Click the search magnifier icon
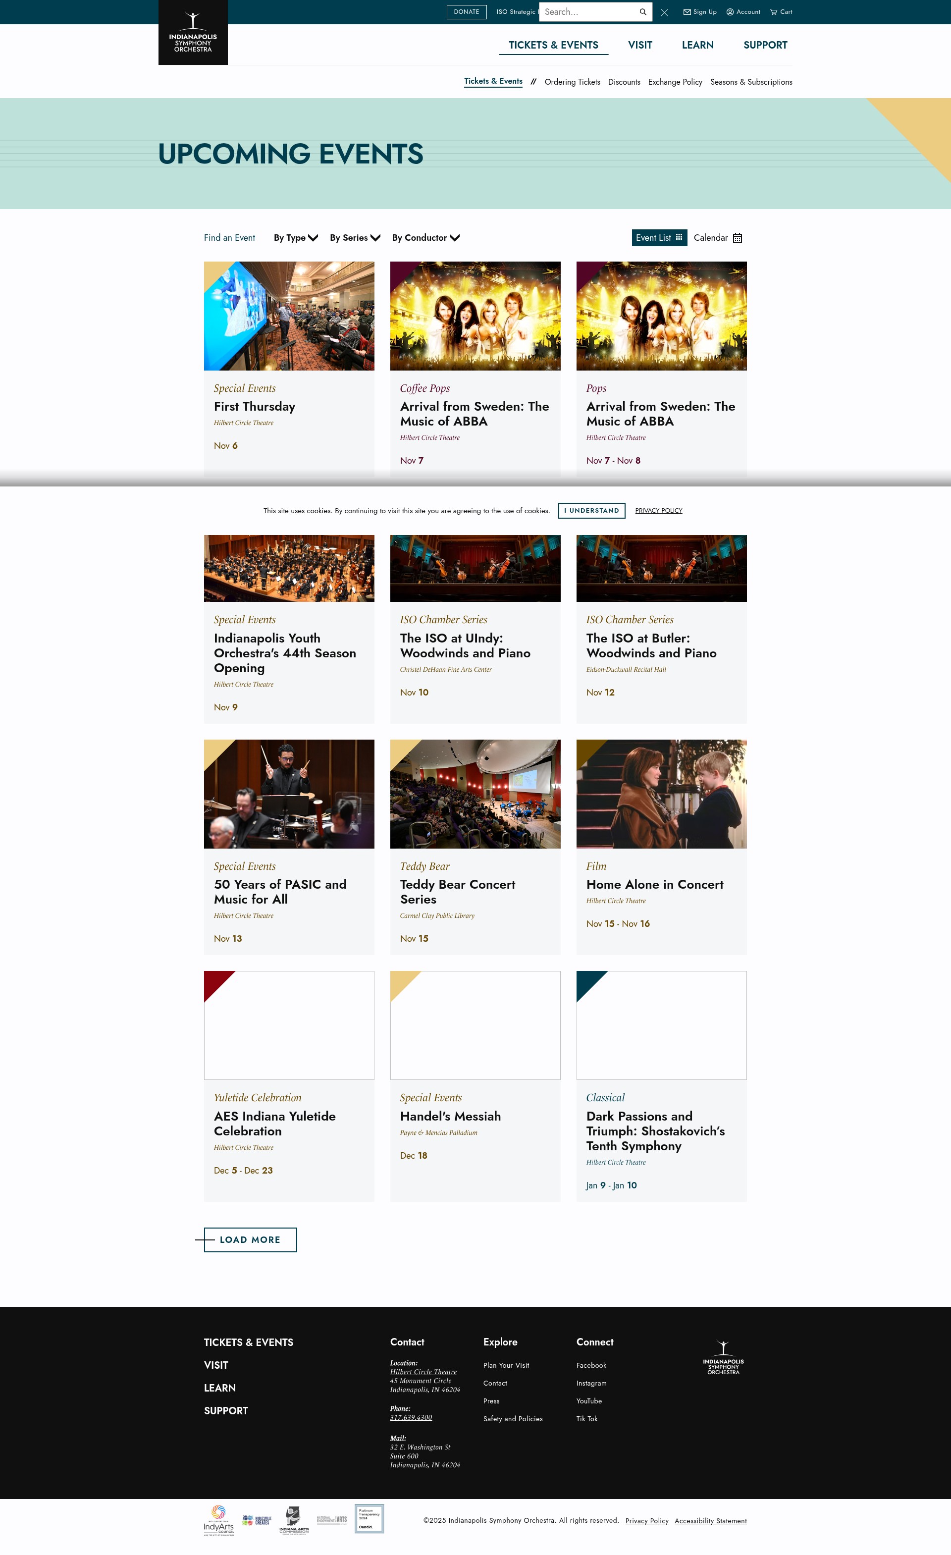Image resolution: width=951 pixels, height=1555 pixels. pyautogui.click(x=642, y=12)
